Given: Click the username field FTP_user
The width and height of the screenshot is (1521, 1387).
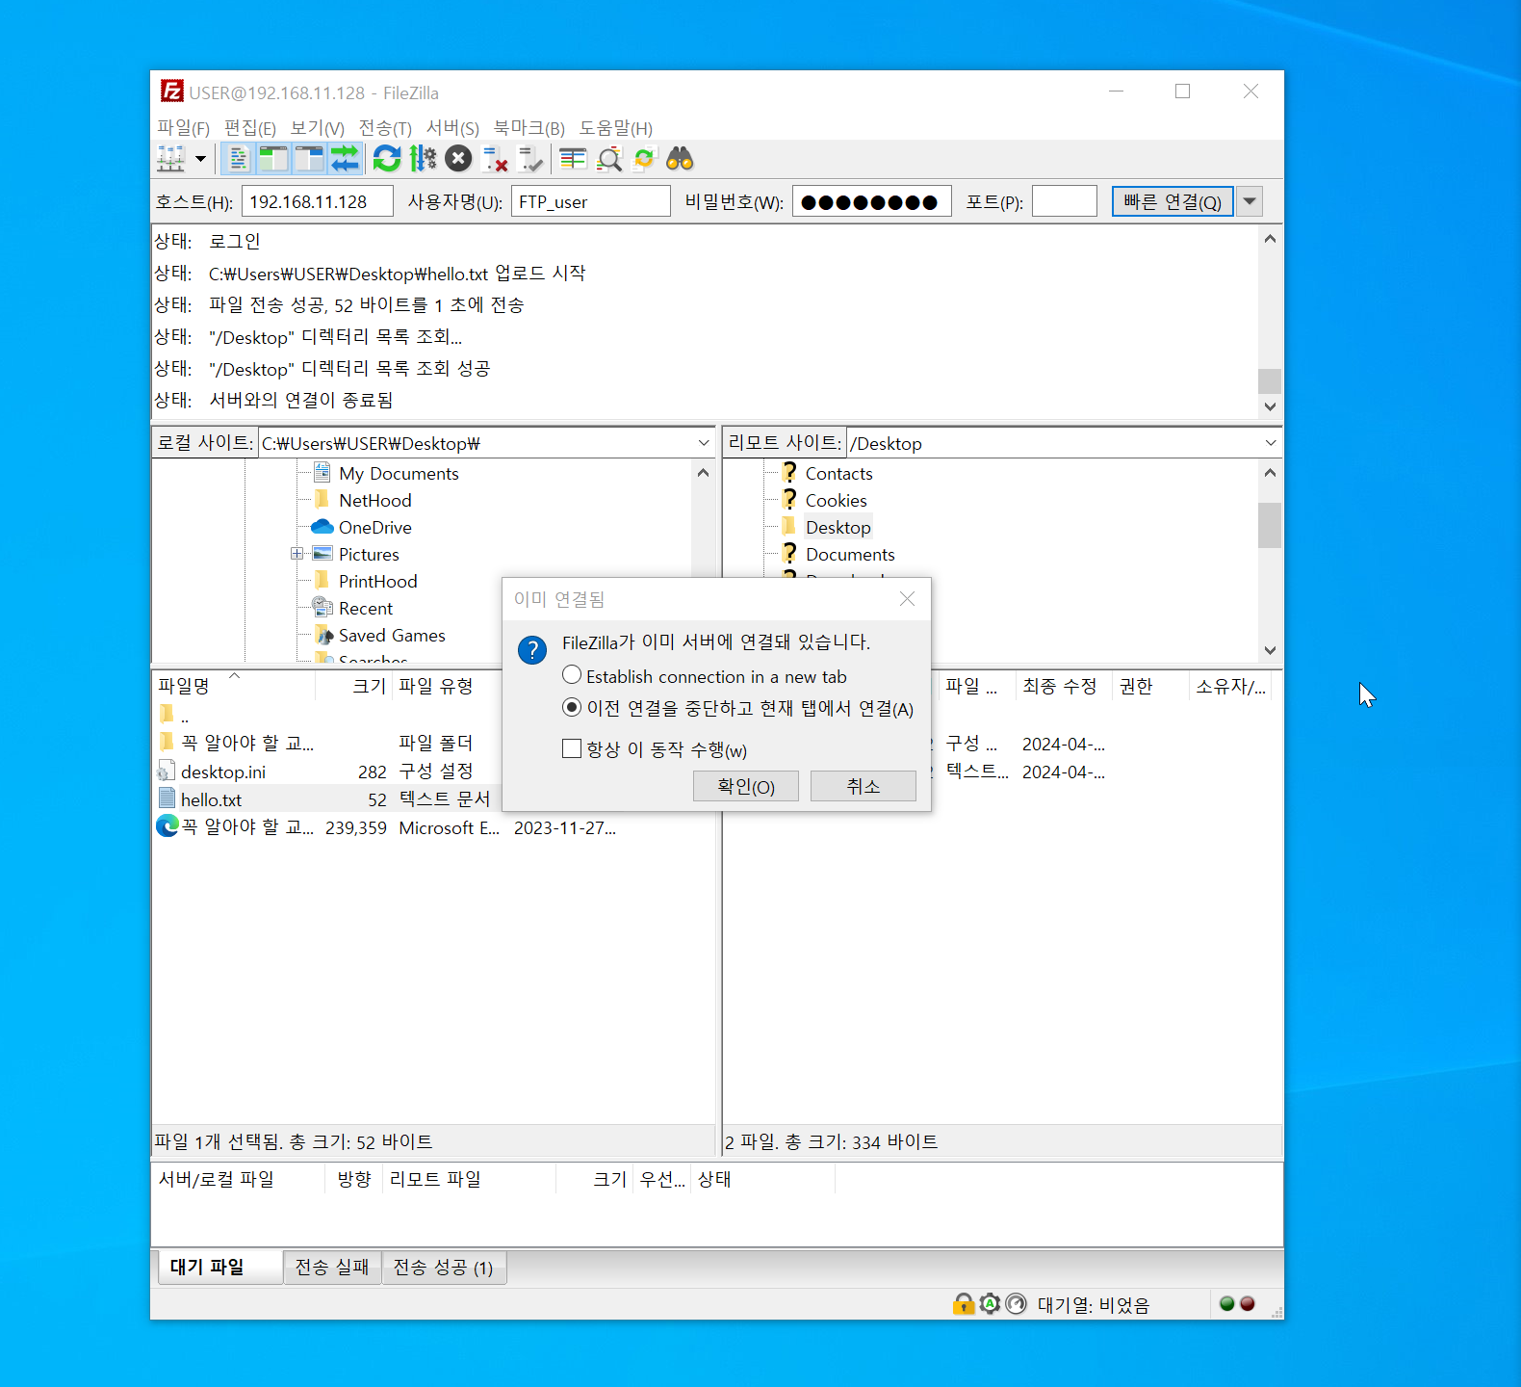Looking at the screenshot, I should pos(590,201).
